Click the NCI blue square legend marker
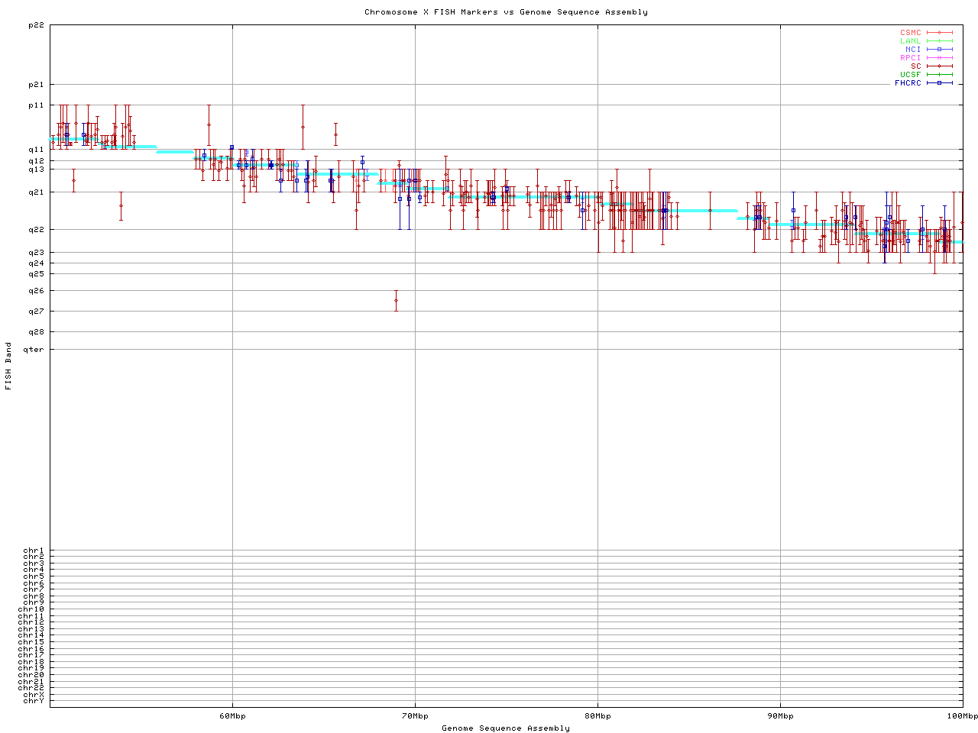 (939, 50)
